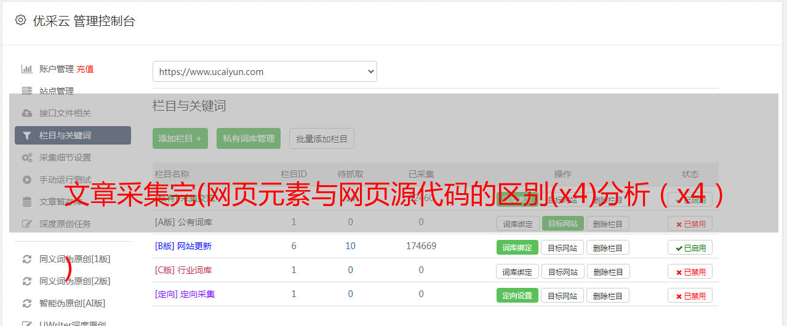Image resolution: width=787 pixels, height=326 pixels.
Task: Click the refresh icon for 同义词伪原创[2版]
Action: tap(26, 281)
